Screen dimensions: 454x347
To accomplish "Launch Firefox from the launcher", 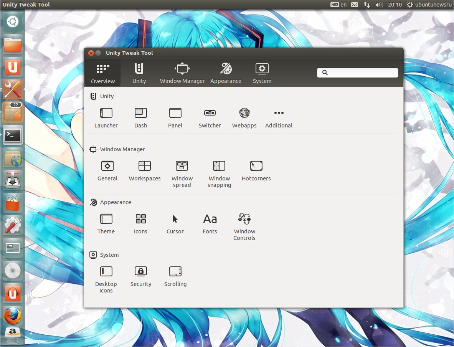I will [13, 316].
